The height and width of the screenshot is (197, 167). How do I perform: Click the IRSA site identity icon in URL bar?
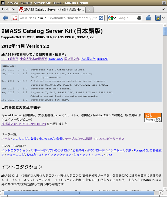coord(15,18)
